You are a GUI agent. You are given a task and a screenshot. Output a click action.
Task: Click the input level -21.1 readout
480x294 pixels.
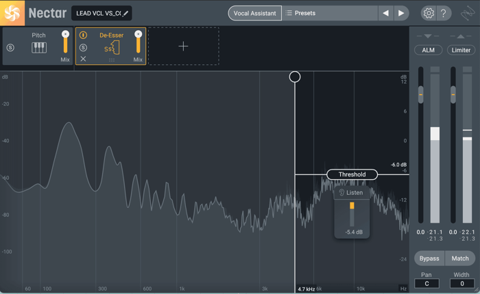tap(435, 232)
